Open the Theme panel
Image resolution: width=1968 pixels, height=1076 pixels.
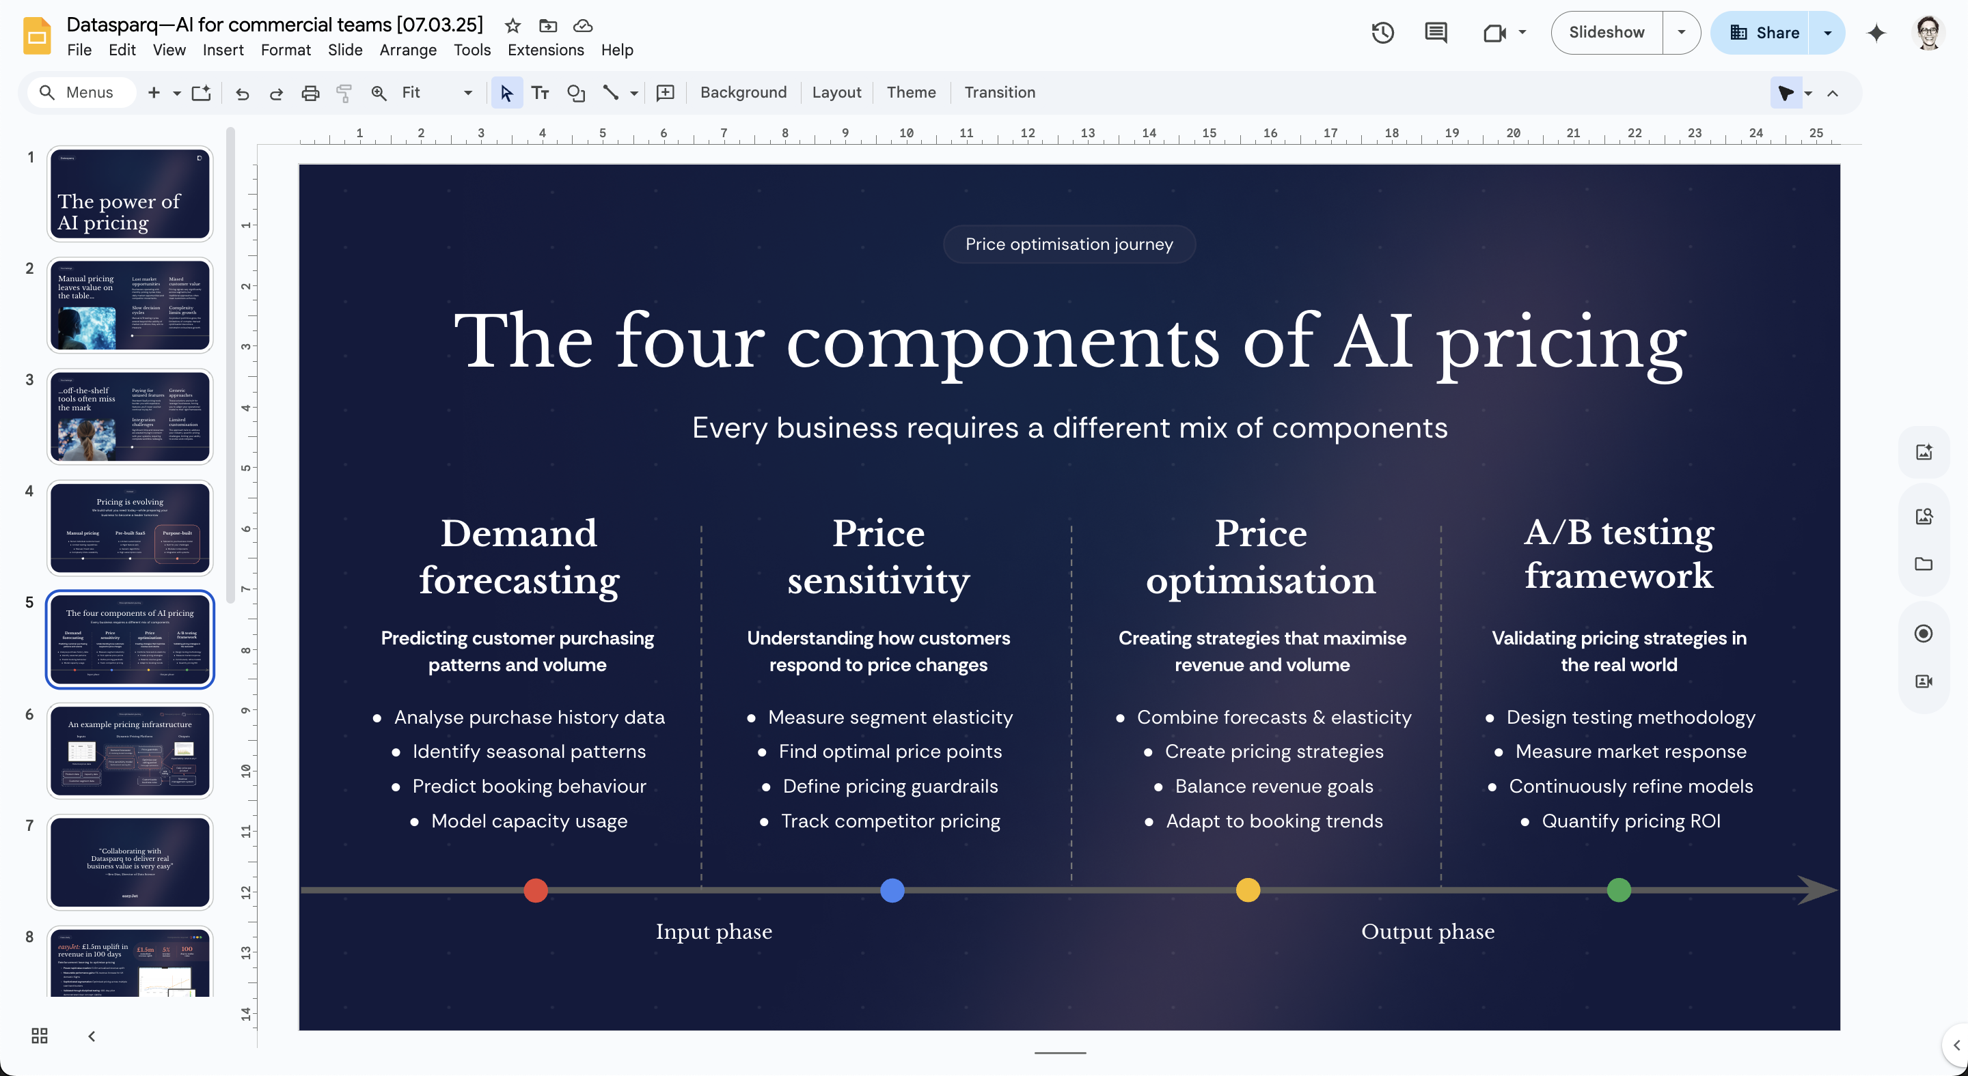coord(912,93)
